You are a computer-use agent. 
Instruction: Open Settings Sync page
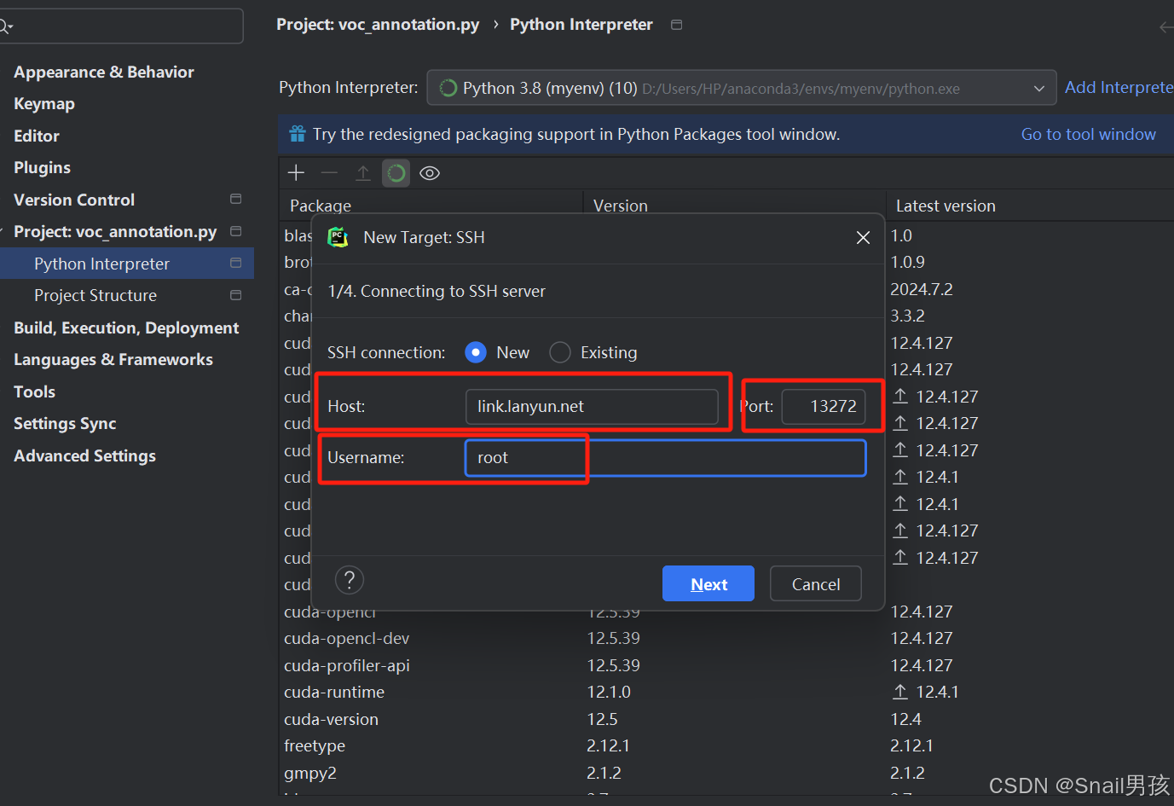tap(65, 423)
